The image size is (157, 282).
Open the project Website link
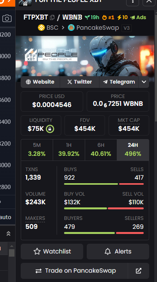point(40,82)
